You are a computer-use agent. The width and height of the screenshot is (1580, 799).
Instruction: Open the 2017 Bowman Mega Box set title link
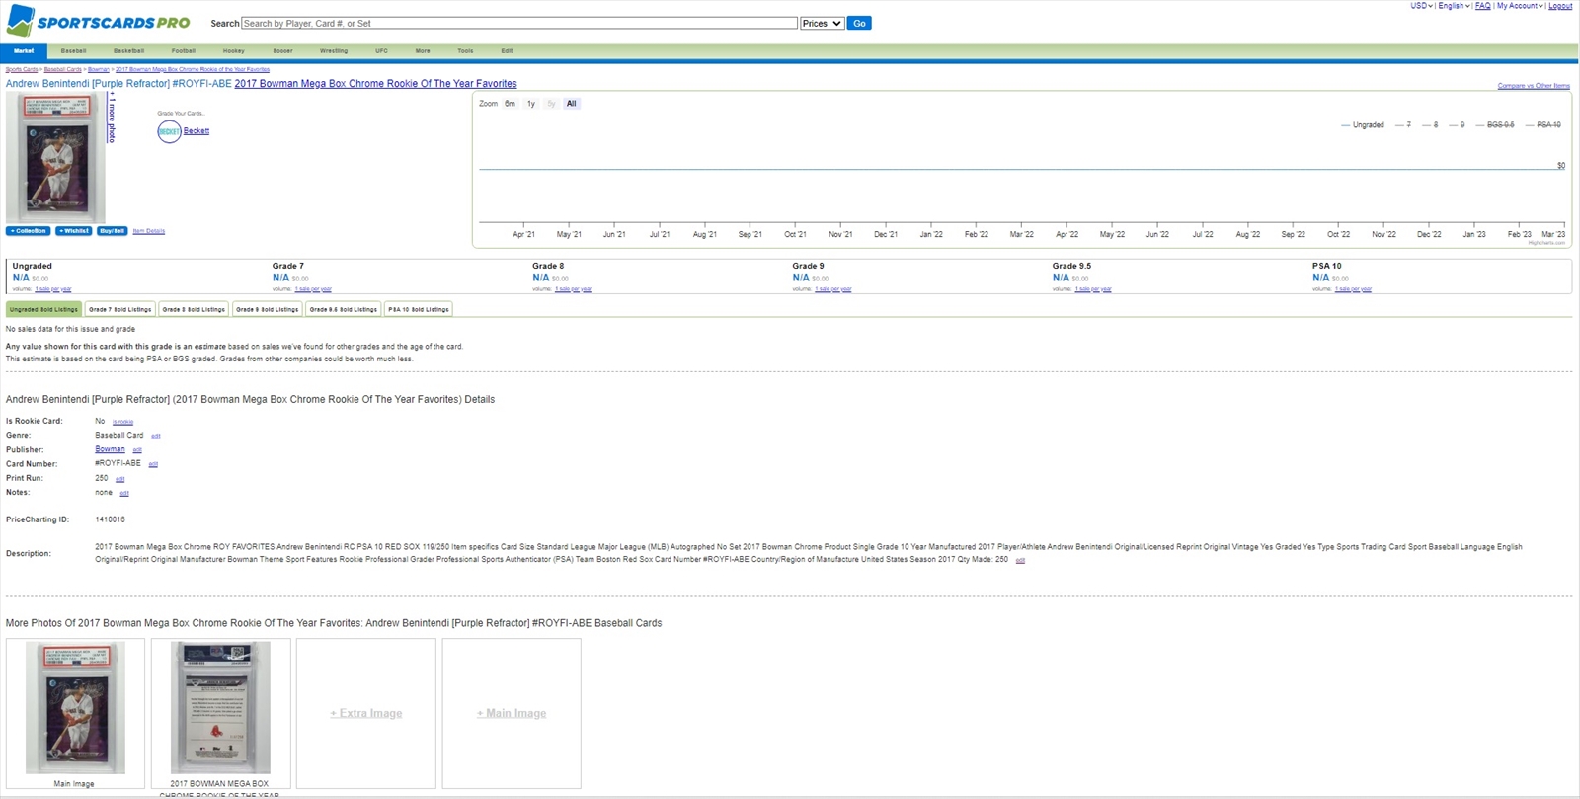point(375,84)
